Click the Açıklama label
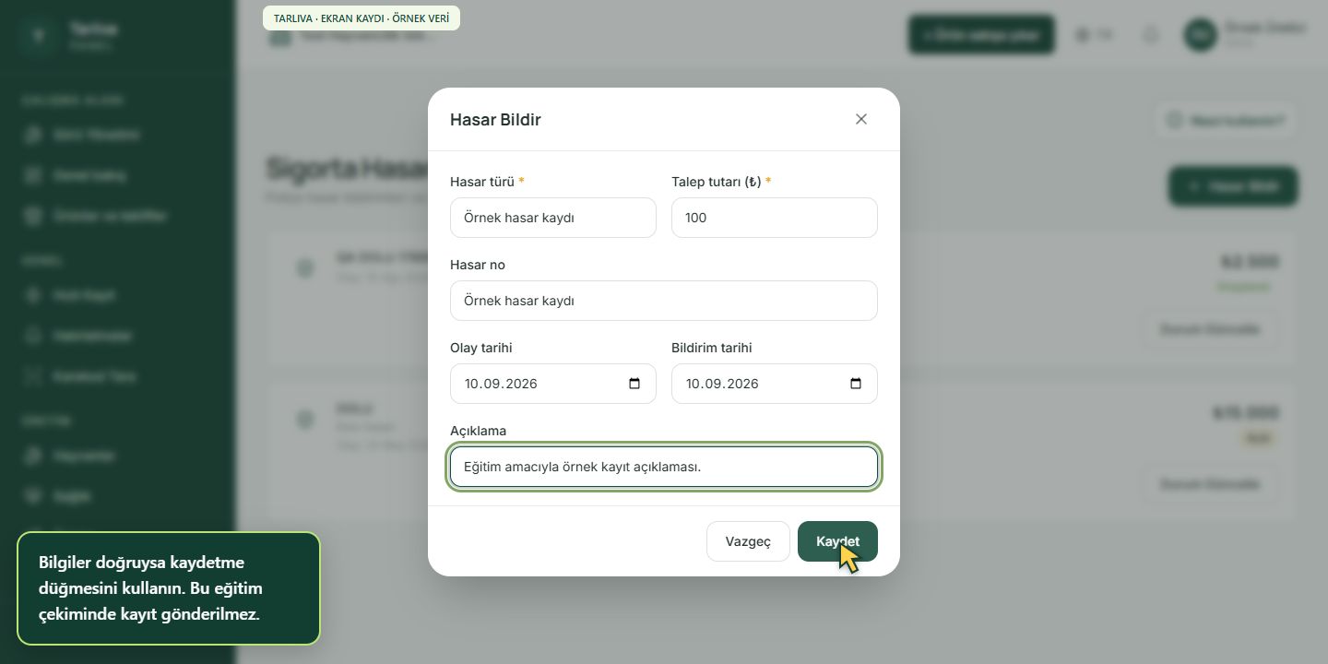The image size is (1328, 664). [478, 431]
